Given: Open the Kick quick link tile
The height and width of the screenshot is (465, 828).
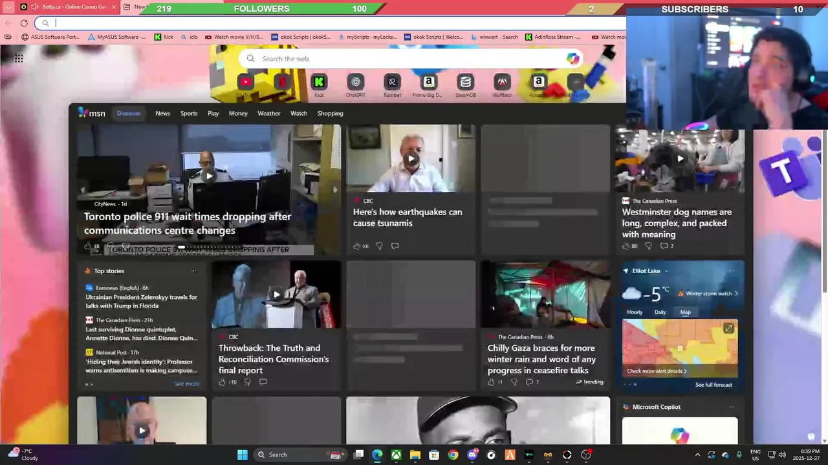Looking at the screenshot, I should click(319, 82).
